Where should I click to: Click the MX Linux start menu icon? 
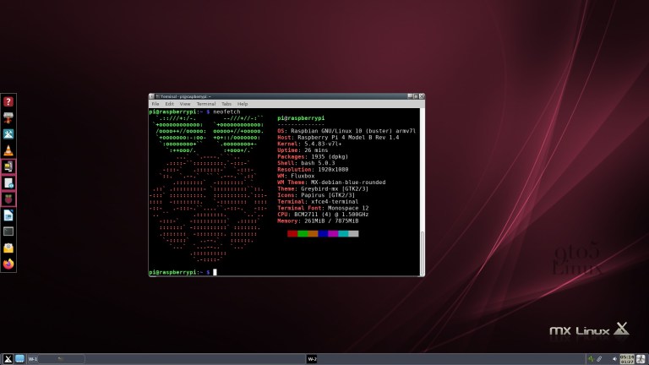point(8,358)
